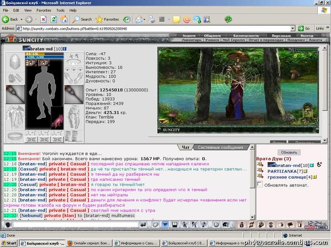Open the Безопасность game menu

246,36
